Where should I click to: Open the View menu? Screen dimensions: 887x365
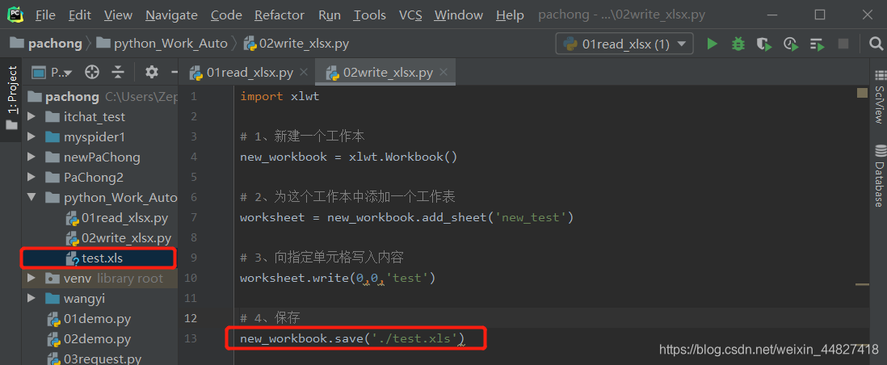118,15
